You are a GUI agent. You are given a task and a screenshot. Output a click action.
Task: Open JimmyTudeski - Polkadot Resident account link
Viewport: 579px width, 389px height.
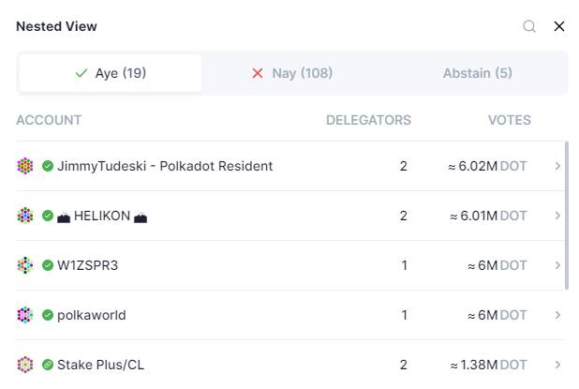click(165, 166)
